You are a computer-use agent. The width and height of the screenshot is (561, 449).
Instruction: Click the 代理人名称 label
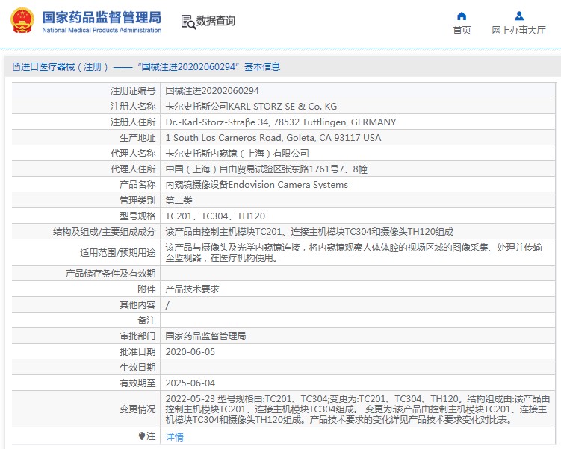tap(133, 154)
